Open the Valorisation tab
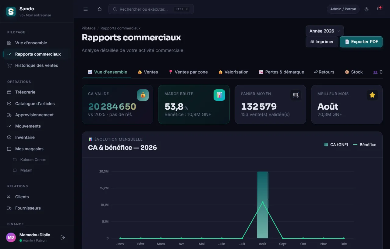The width and height of the screenshot is (390, 249). 233,72
